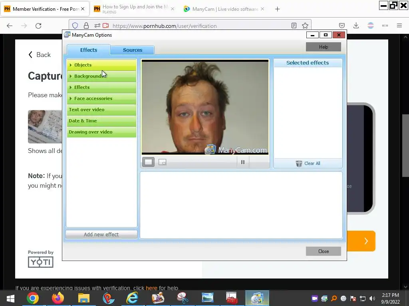
Task: Click the tracking protection shield icon
Action: [x=75, y=25]
